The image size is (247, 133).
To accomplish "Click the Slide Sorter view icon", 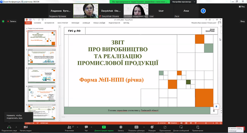I will [186, 123].
